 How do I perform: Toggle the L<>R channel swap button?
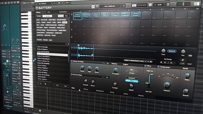pyautogui.click(x=182, y=63)
